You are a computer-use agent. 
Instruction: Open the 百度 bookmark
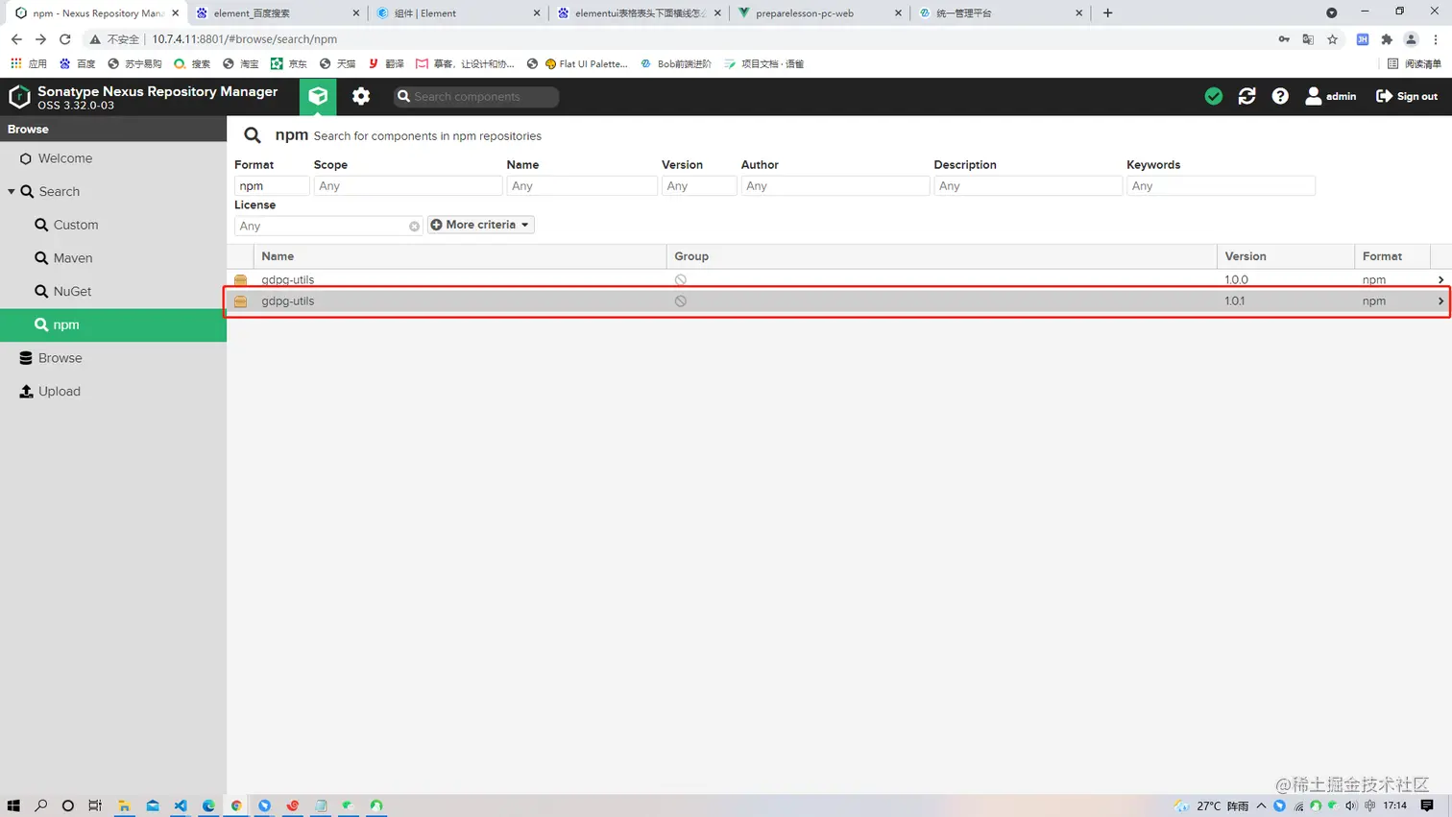(77, 64)
